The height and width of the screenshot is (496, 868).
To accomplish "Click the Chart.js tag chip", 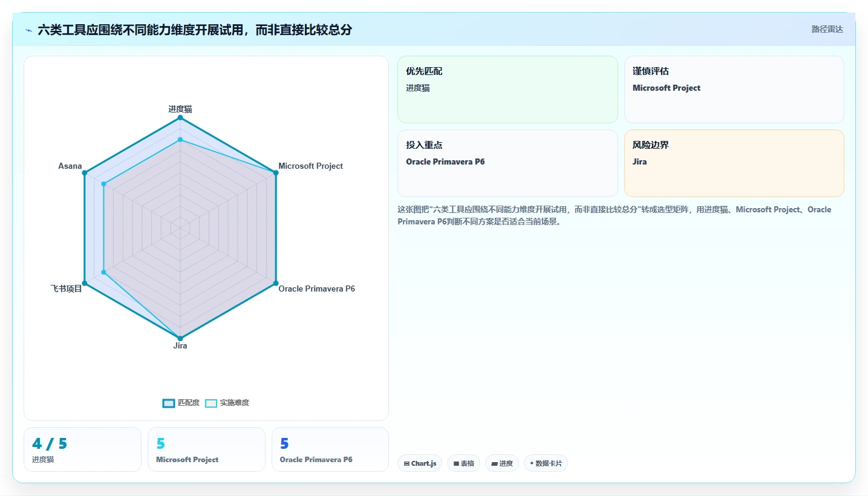I will tap(420, 463).
